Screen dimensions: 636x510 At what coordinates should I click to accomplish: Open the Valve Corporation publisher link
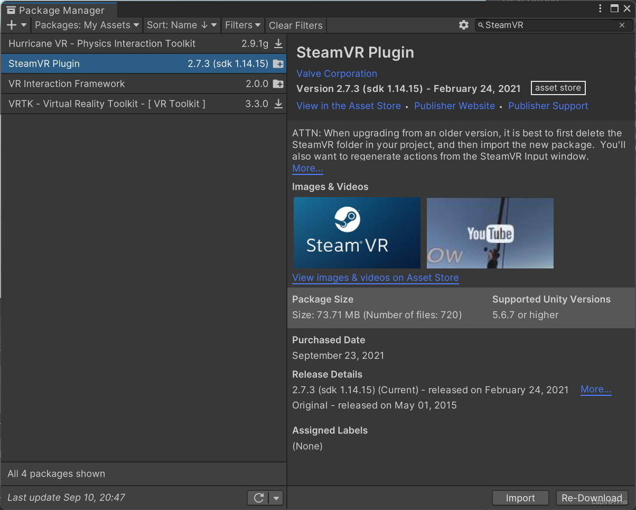[x=336, y=73]
